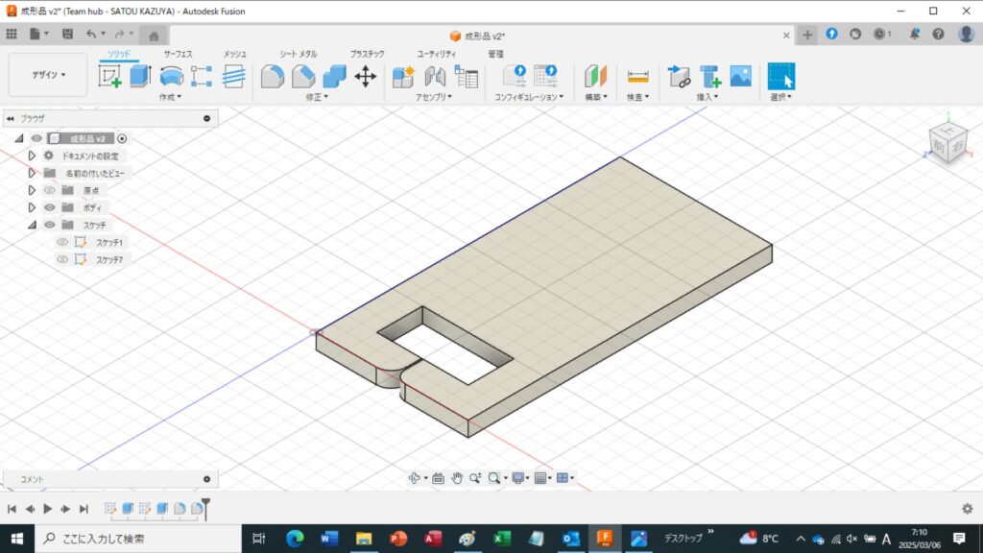
Task: Expand the Bodies folder
Action: [32, 207]
